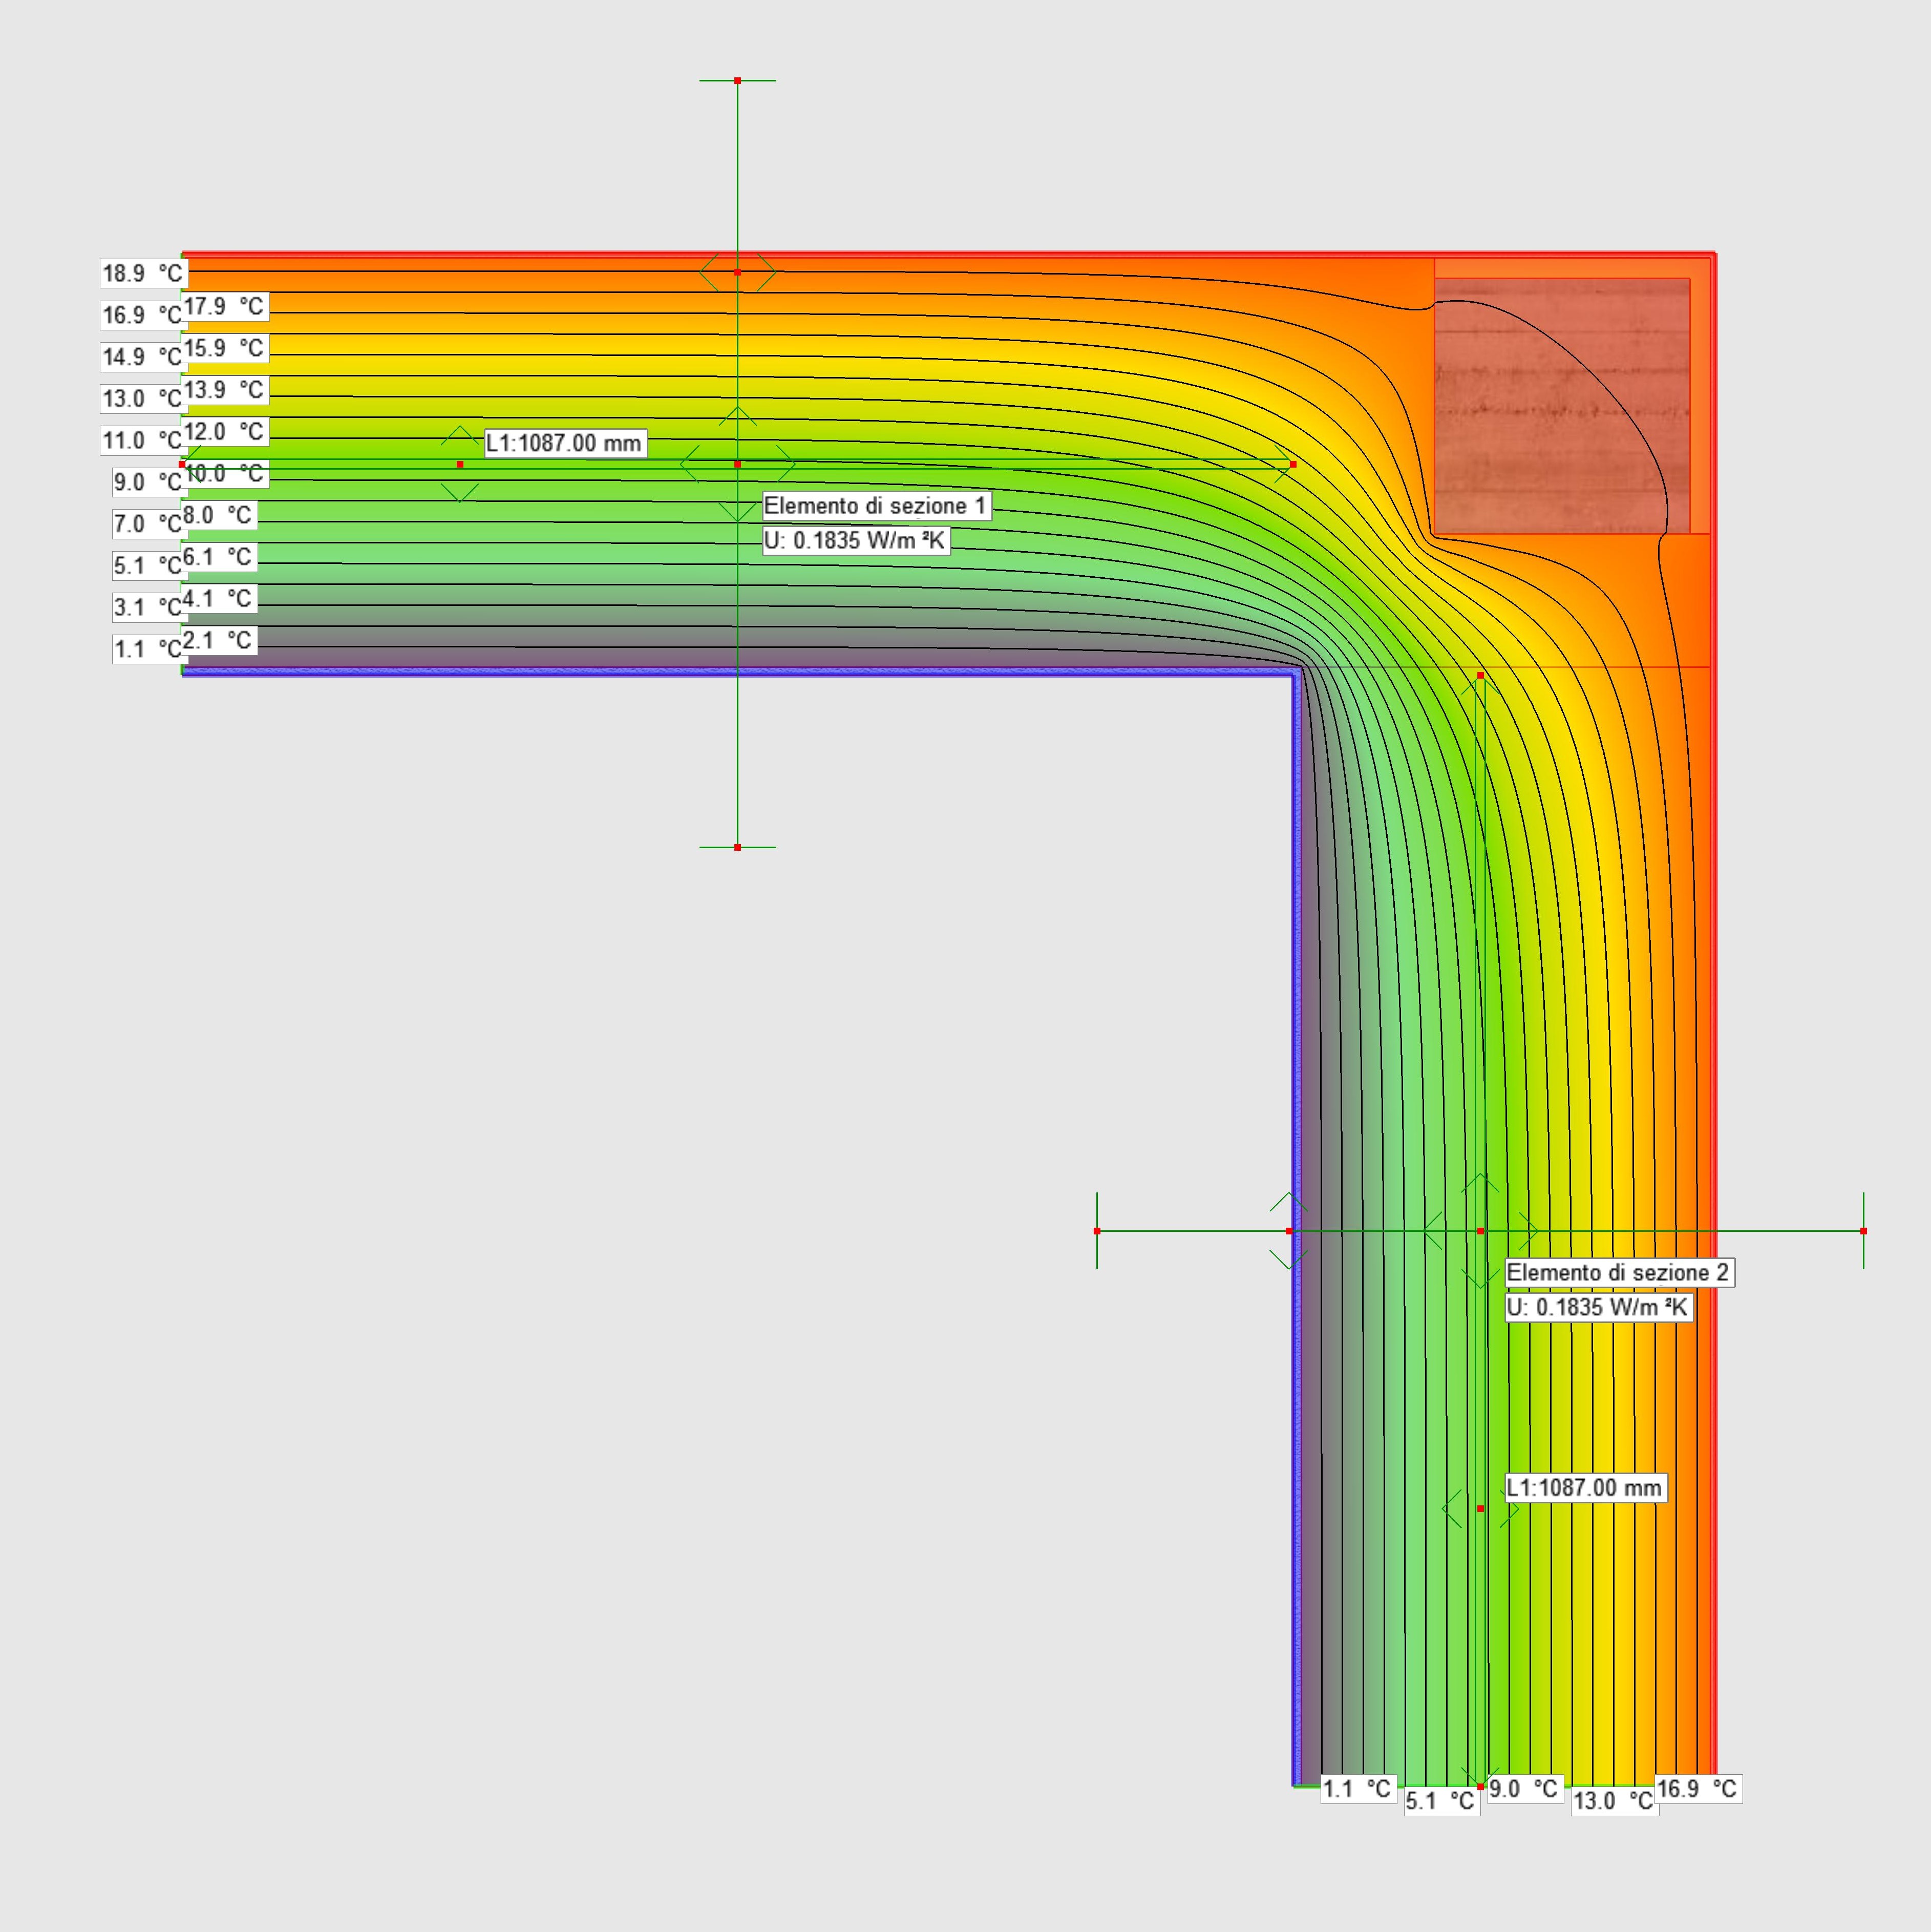
Task: Click the bottom 1.1 °C isotherm label
Action: pyautogui.click(x=1358, y=1789)
